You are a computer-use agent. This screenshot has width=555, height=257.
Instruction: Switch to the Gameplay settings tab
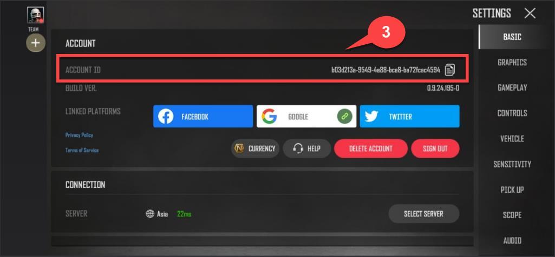pos(512,88)
